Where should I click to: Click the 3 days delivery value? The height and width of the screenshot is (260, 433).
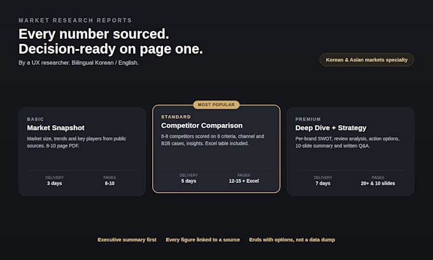pyautogui.click(x=54, y=183)
